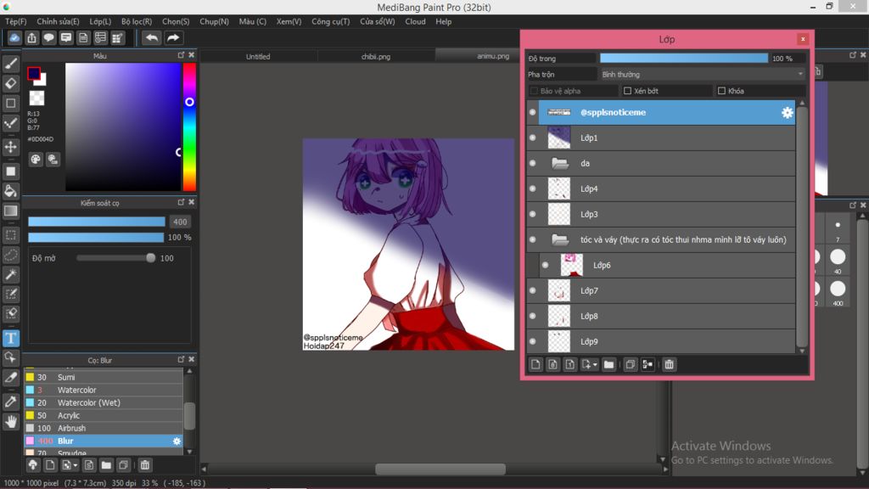
Task: Select the size 40 brush preset circle
Action: pos(838,256)
